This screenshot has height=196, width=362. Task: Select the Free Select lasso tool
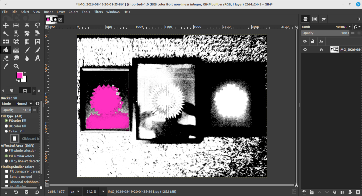[38, 25]
